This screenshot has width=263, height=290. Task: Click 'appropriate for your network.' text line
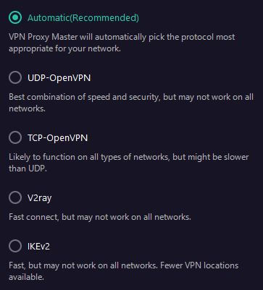point(64,48)
